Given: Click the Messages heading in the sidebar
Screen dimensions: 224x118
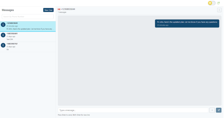Looking at the screenshot, I should tap(8, 10).
